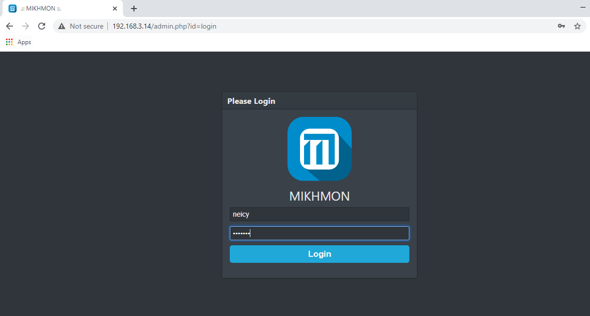The height and width of the screenshot is (316, 590).
Task: Click the MIKHMON logo image
Action: pyautogui.click(x=320, y=148)
